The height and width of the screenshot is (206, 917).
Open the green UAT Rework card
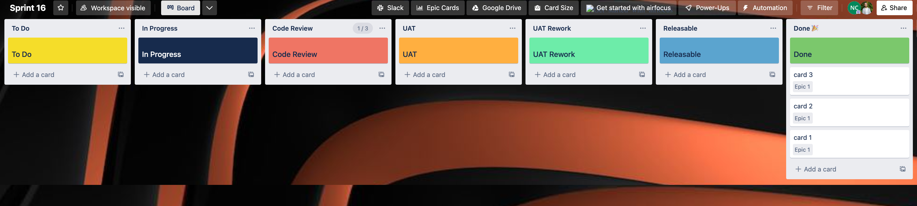(x=588, y=51)
